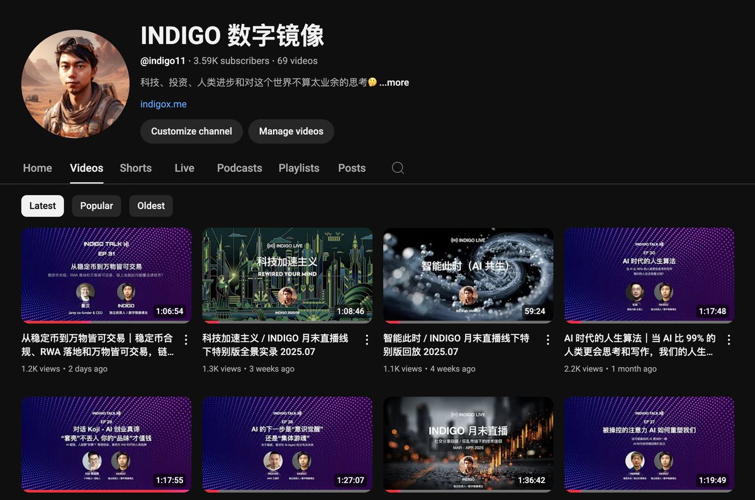Image resolution: width=755 pixels, height=500 pixels.
Task: Click the INDIGO 数字镜像 channel name
Action: [x=232, y=35]
